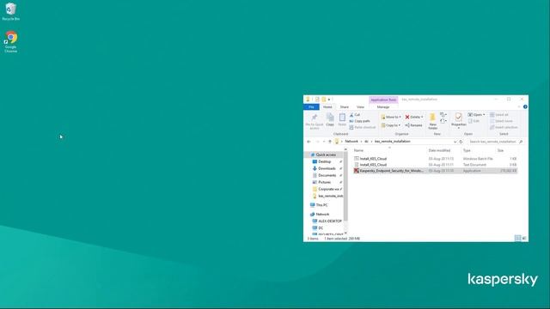
Task: Select Network in navigation pane
Action: (x=320, y=214)
